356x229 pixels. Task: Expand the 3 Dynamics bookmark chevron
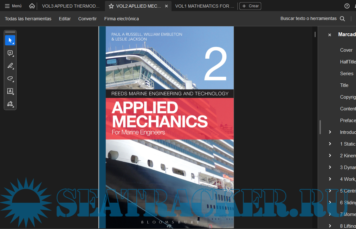(330, 167)
